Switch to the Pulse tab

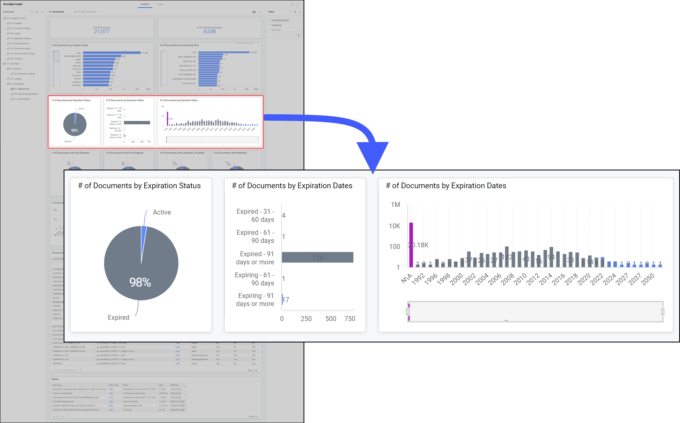160,4
